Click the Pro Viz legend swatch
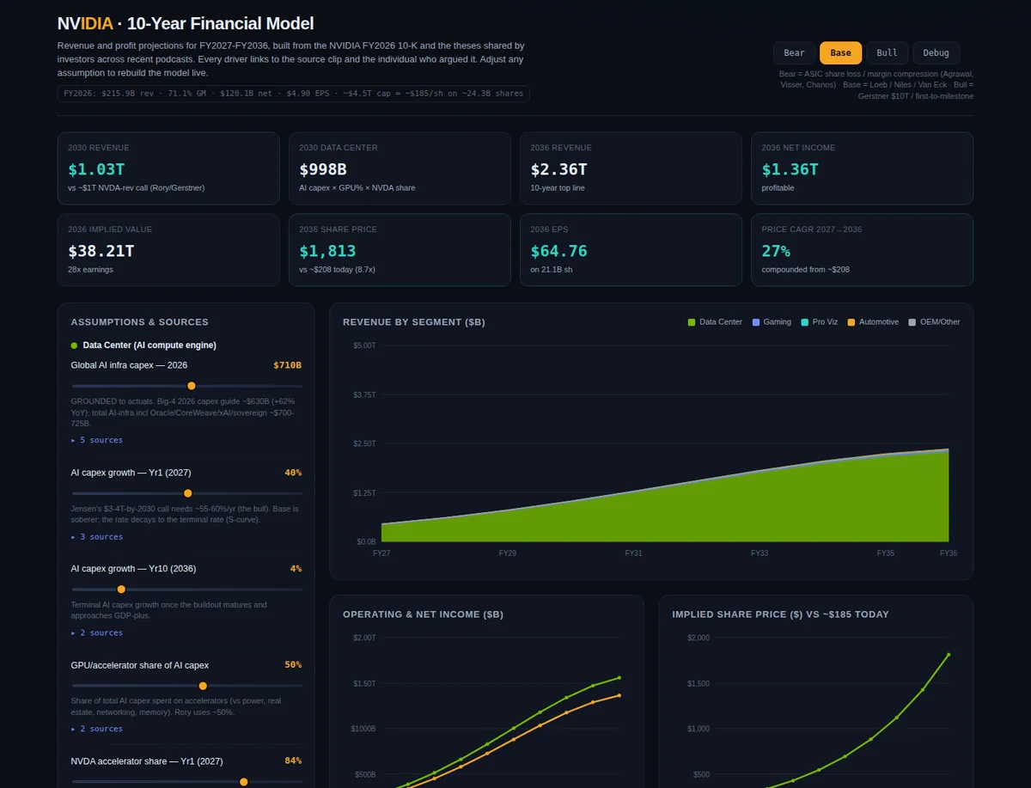This screenshot has width=1031, height=788. [805, 322]
